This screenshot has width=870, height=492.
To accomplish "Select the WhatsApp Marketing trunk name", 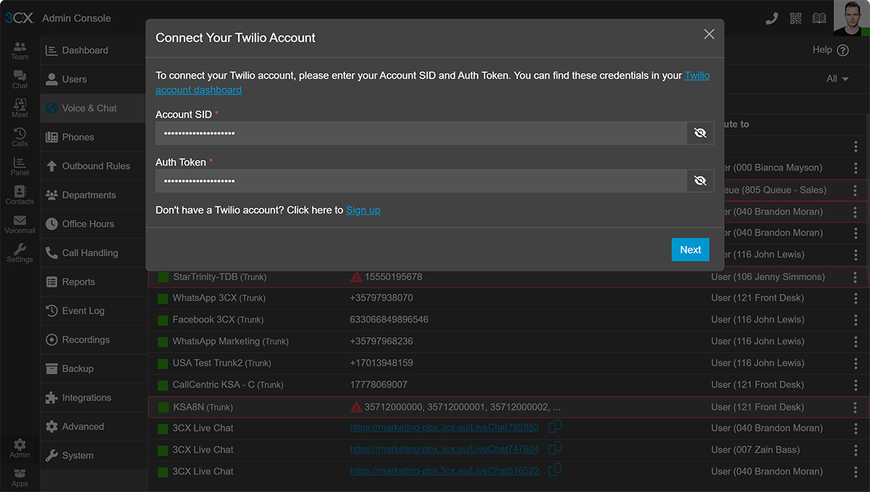I will tap(230, 342).
